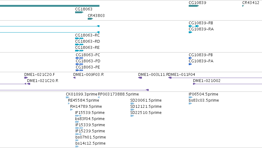Select the SD12121.5prime EST

coord(132,110)
